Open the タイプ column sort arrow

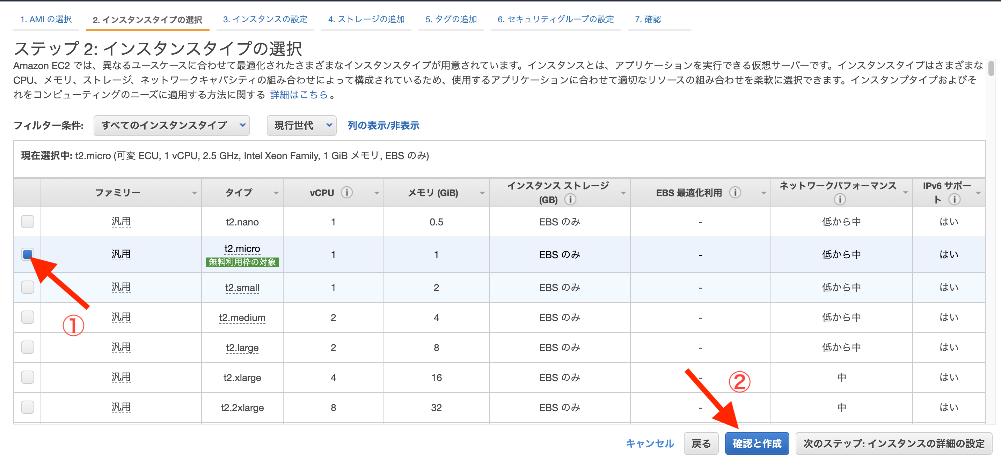(x=276, y=193)
